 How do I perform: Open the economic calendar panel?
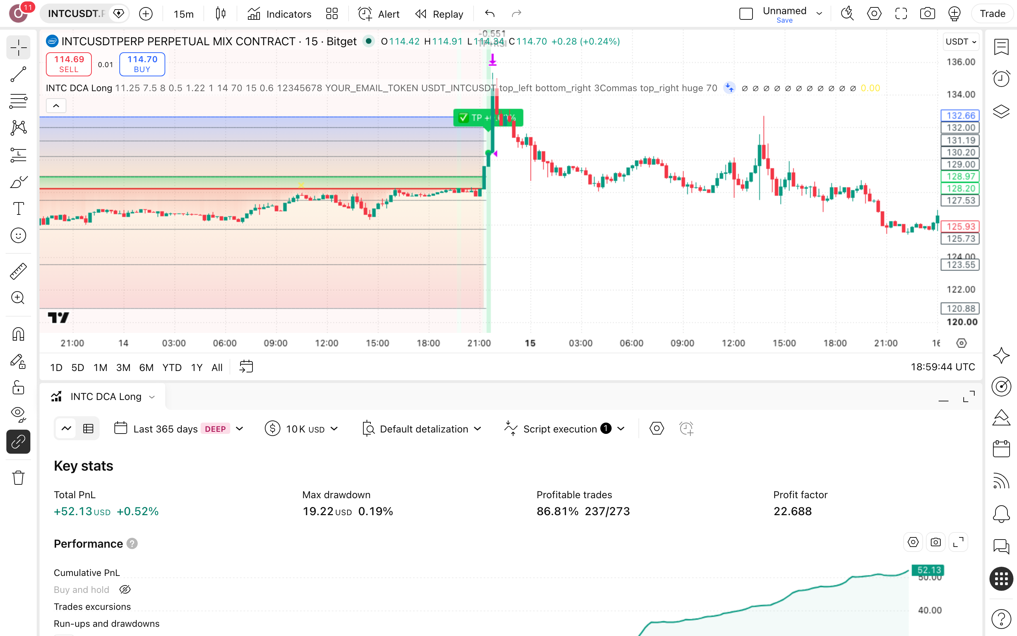point(1001,449)
